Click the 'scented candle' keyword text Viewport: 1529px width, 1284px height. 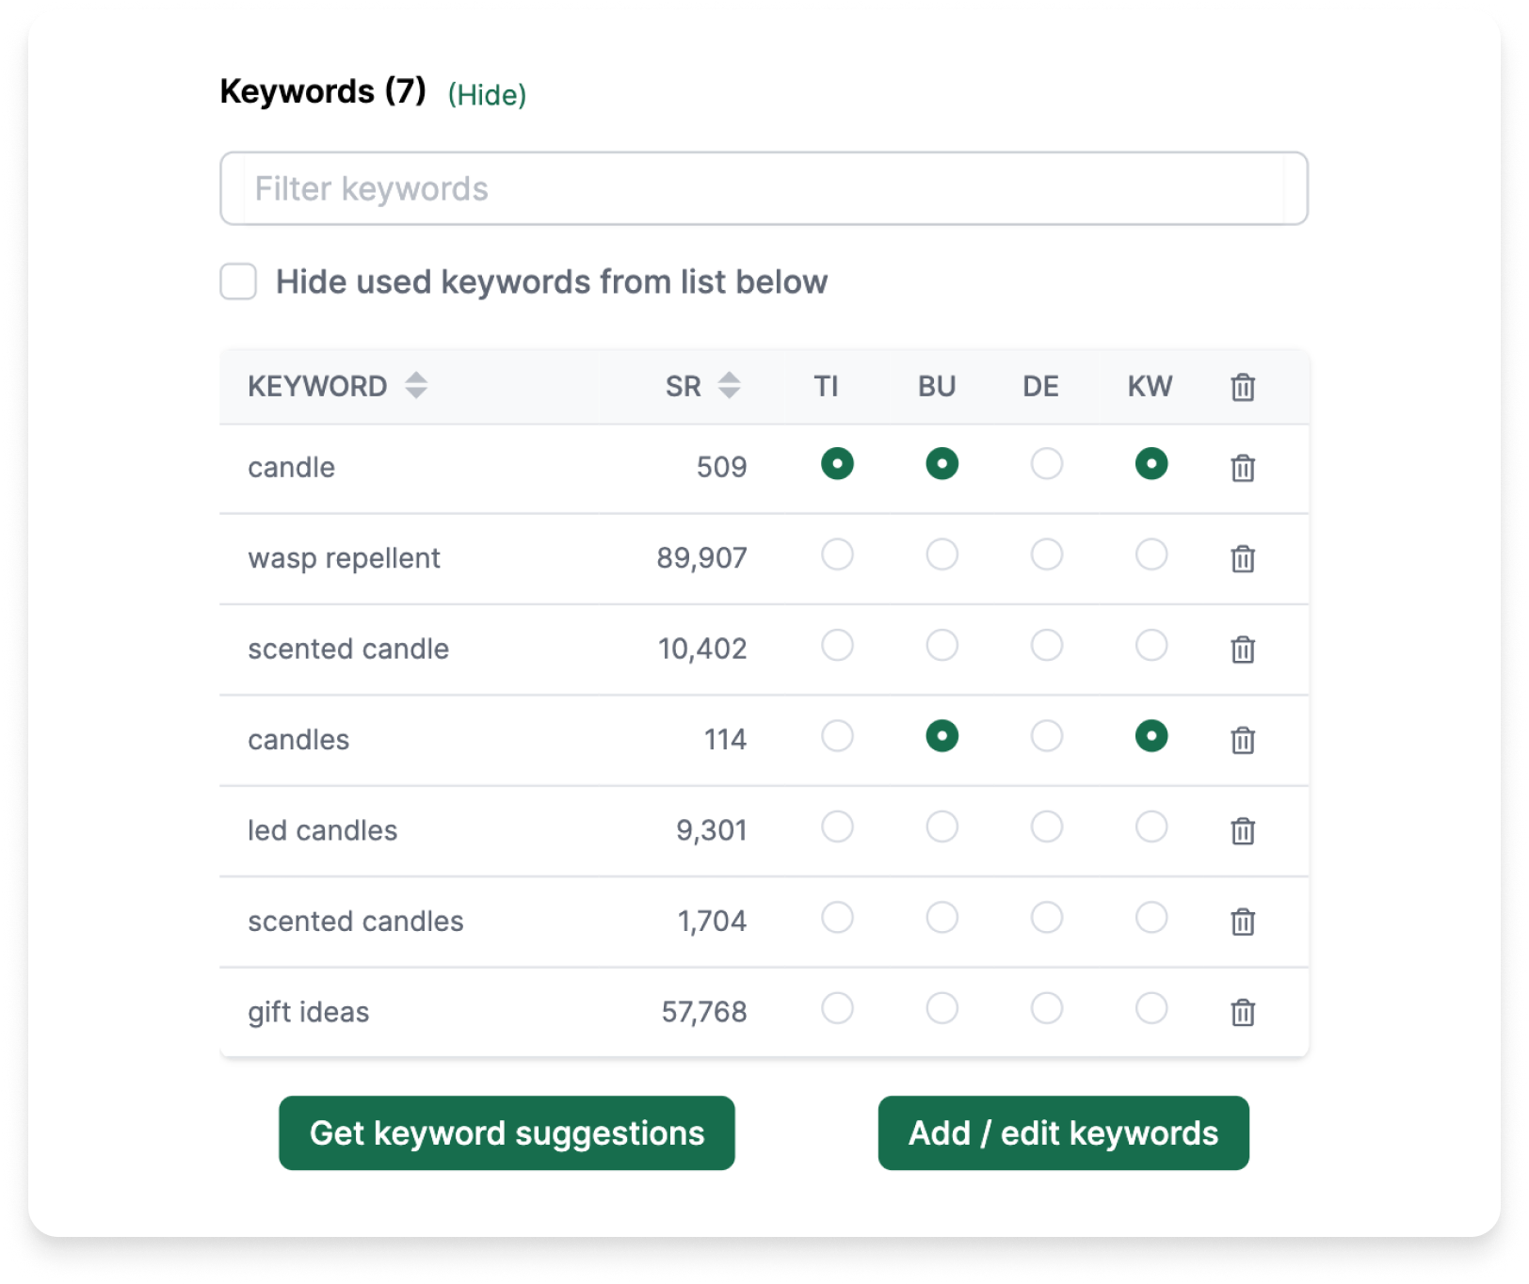coord(348,649)
